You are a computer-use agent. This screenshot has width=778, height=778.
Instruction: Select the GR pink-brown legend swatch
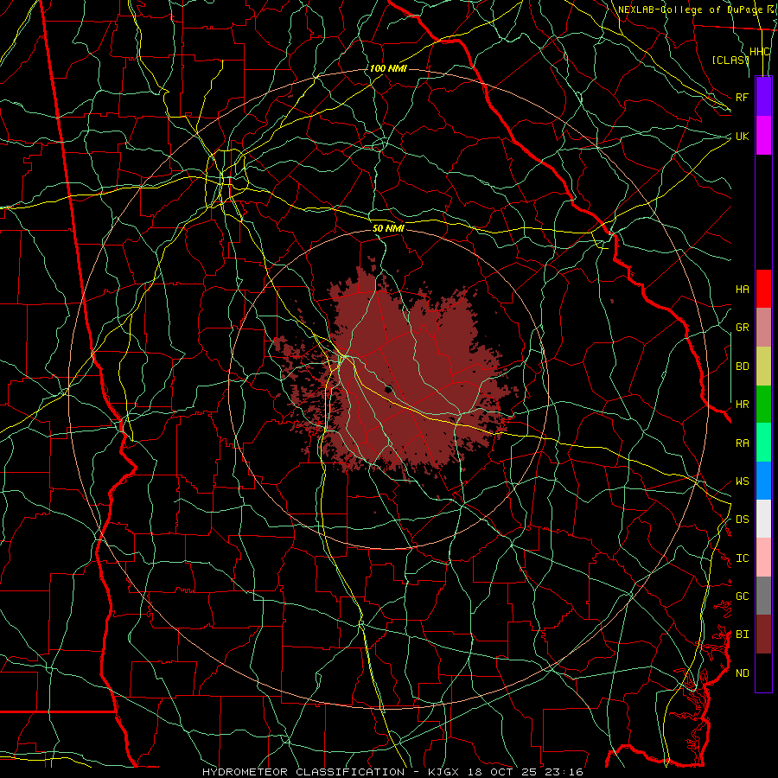[x=763, y=328]
